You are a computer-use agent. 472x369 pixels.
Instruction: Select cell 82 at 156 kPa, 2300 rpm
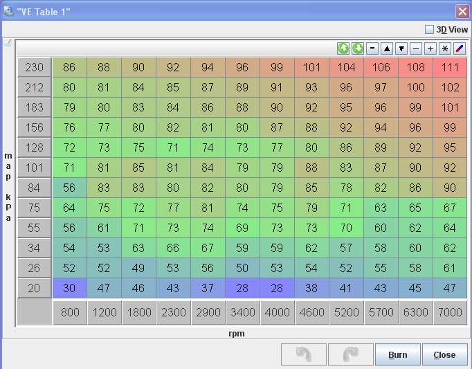click(x=173, y=127)
